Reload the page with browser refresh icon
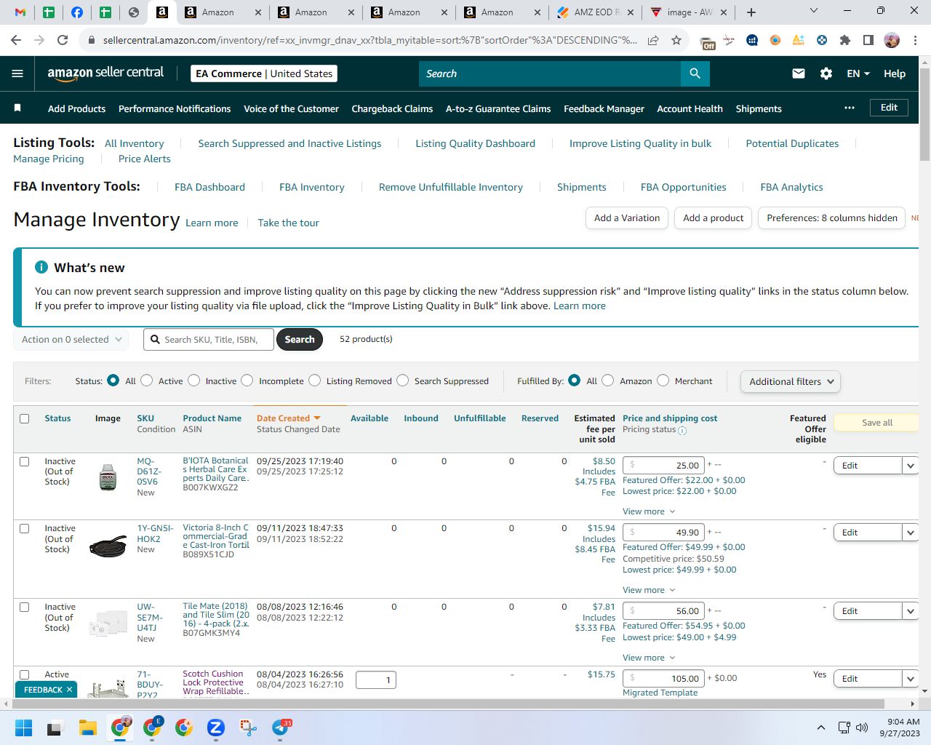931x745 pixels. 63,40
